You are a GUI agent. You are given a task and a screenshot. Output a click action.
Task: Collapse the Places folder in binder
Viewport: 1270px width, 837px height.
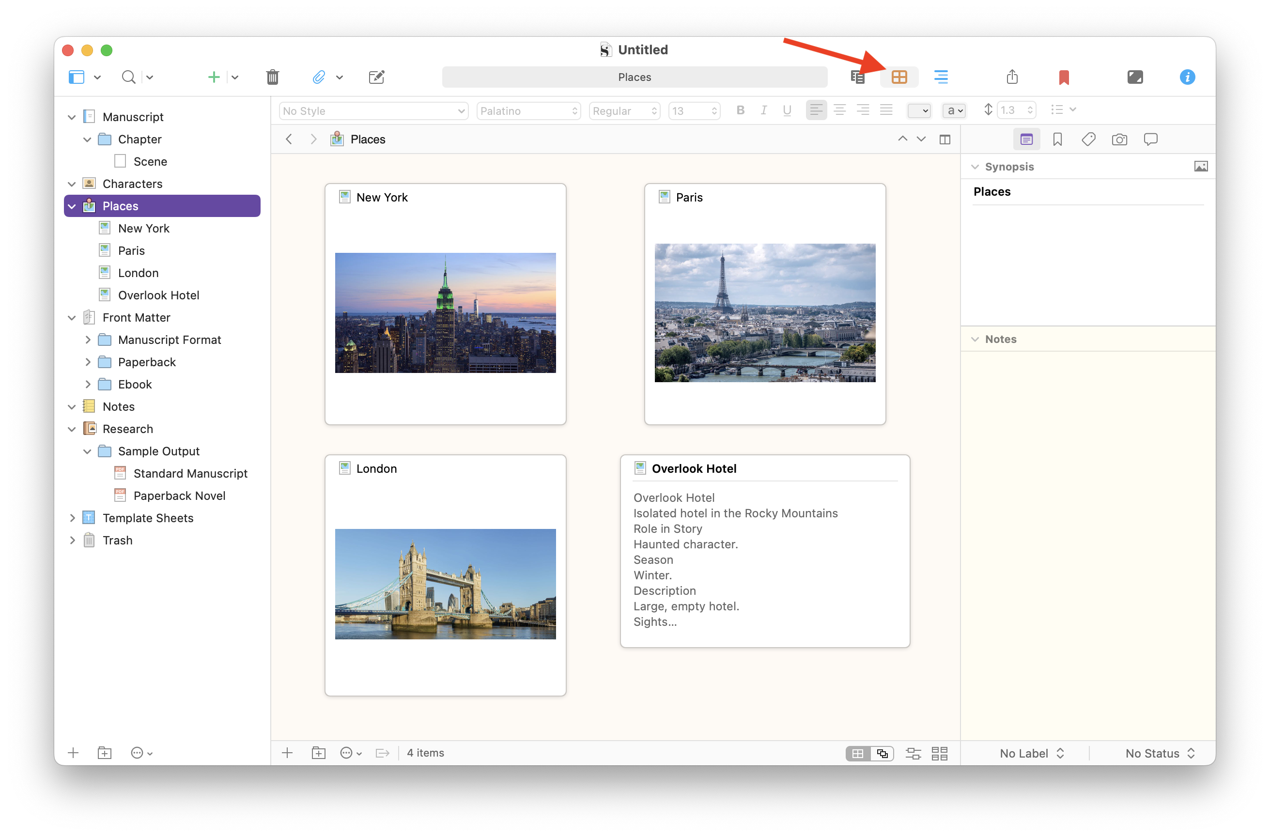[x=72, y=206]
